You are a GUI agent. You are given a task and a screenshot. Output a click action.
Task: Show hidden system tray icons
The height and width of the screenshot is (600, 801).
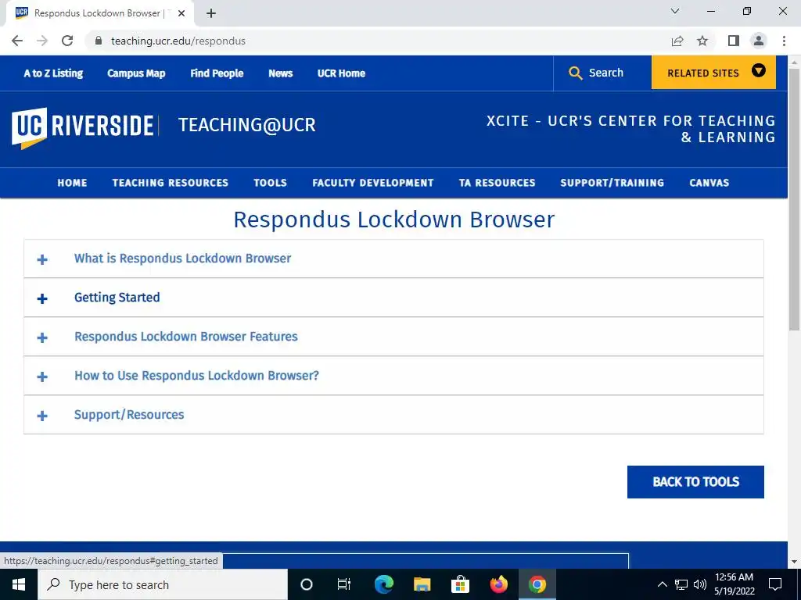click(662, 584)
